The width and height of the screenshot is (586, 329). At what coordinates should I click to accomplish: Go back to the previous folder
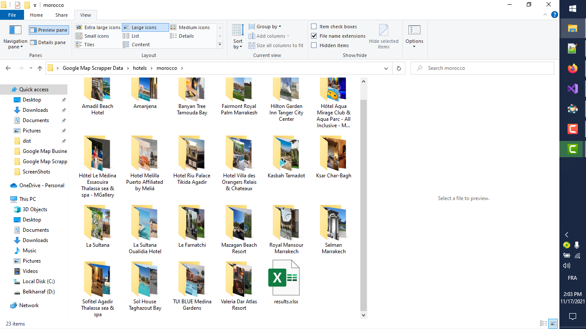(8, 68)
